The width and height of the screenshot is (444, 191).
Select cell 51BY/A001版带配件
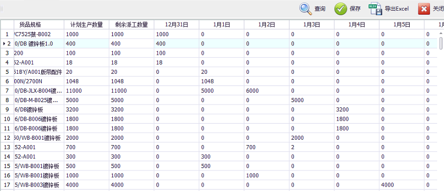[39, 72]
